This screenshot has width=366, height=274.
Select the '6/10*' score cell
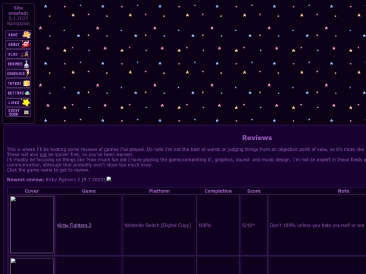(254, 225)
